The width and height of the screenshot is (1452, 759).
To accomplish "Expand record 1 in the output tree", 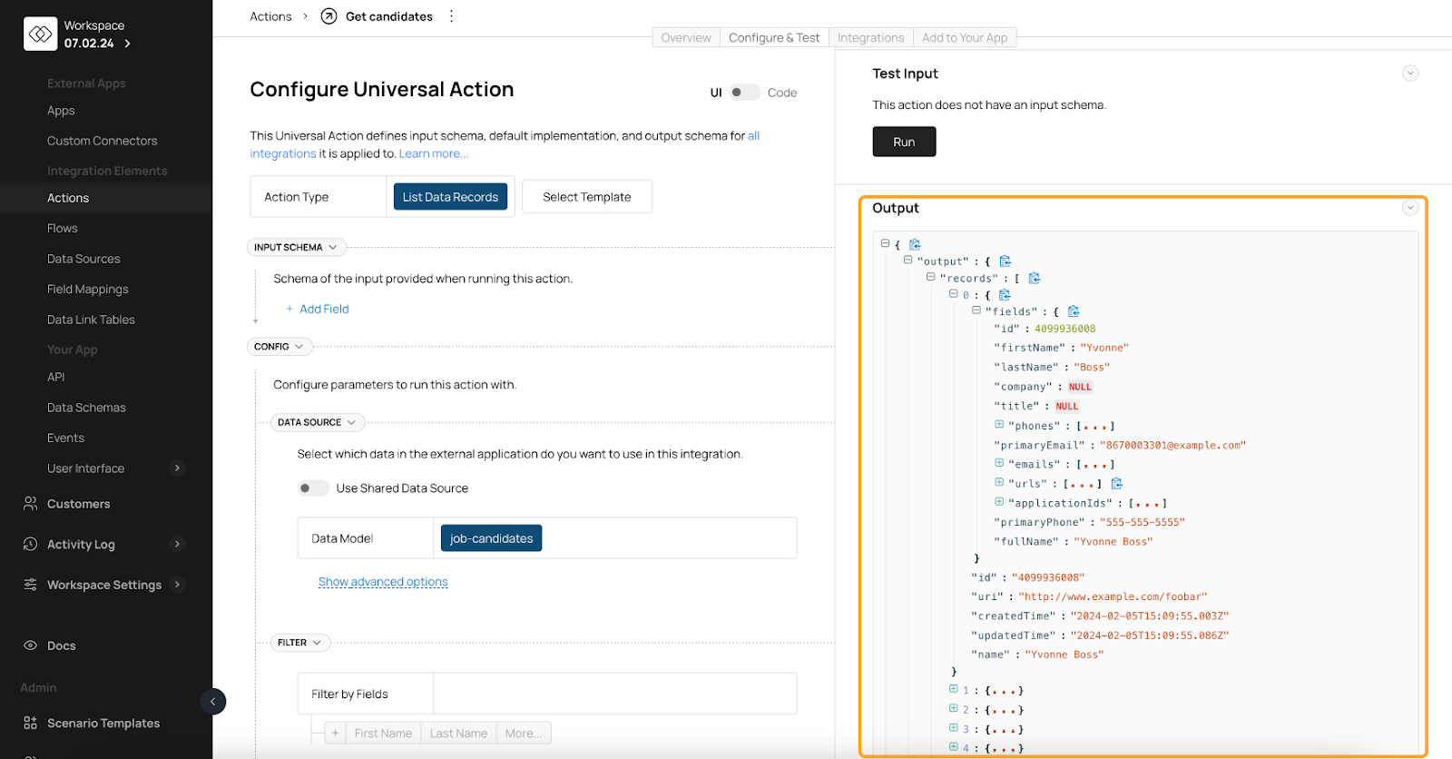I will click(x=954, y=689).
